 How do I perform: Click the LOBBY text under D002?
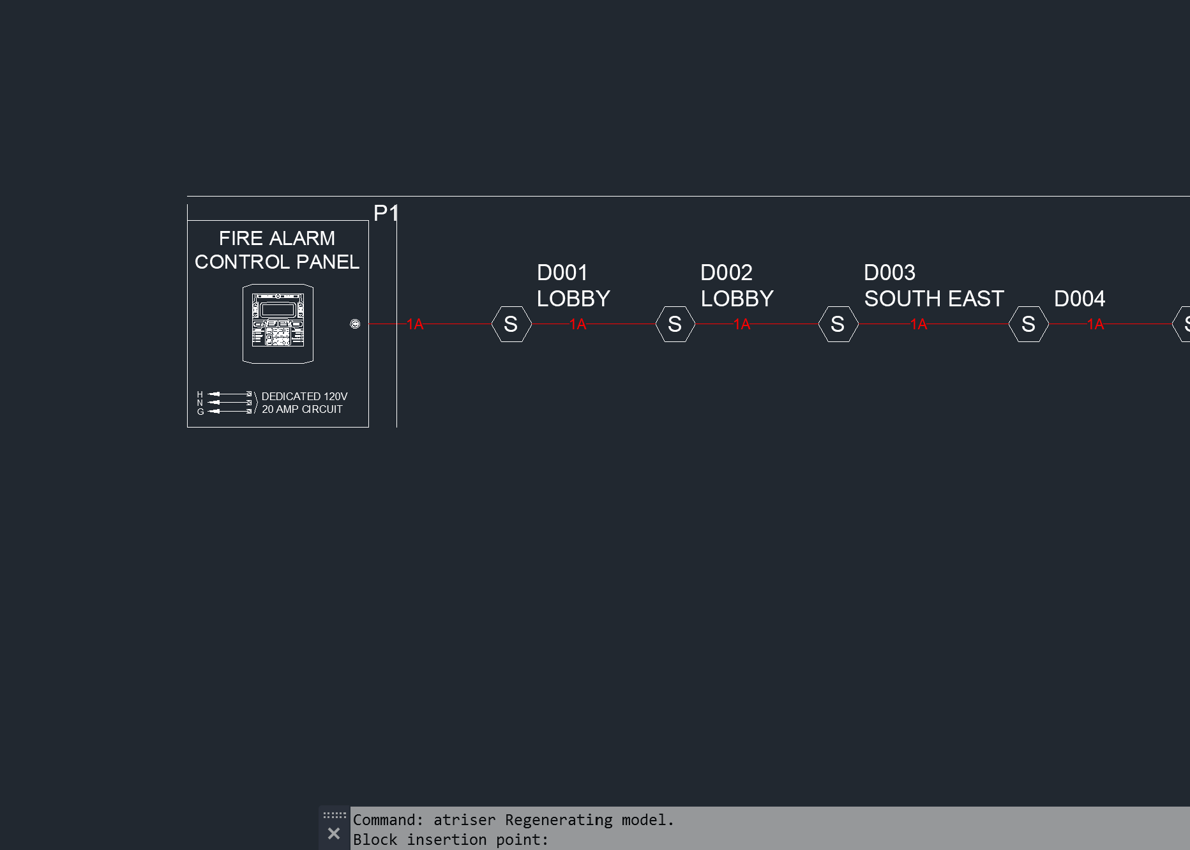click(x=737, y=299)
